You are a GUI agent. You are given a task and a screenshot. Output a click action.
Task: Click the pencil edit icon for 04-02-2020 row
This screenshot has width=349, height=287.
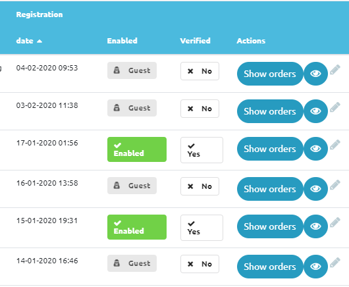[x=335, y=70]
